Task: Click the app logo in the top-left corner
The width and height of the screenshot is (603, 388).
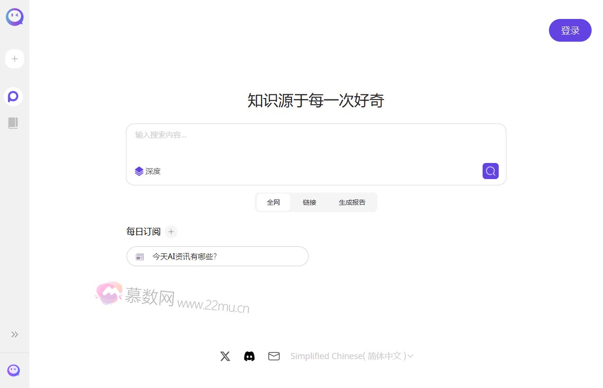Action: click(x=15, y=17)
